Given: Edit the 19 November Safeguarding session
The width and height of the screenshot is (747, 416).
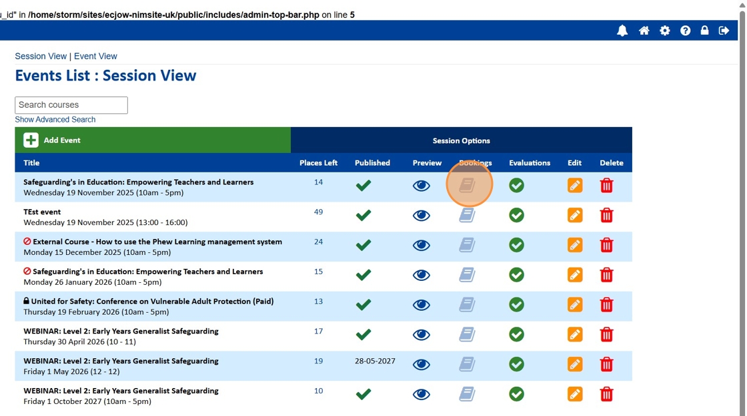Looking at the screenshot, I should click(575, 186).
